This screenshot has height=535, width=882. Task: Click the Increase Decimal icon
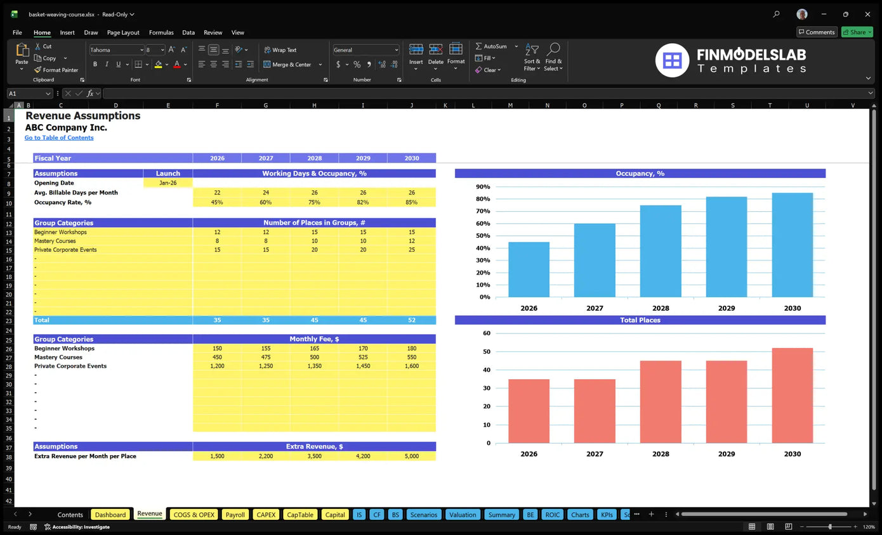[x=382, y=64]
